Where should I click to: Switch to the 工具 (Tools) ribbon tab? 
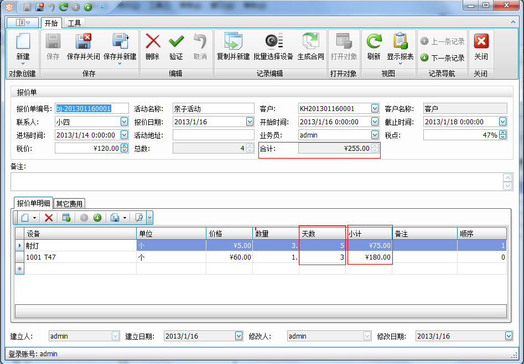click(x=74, y=23)
